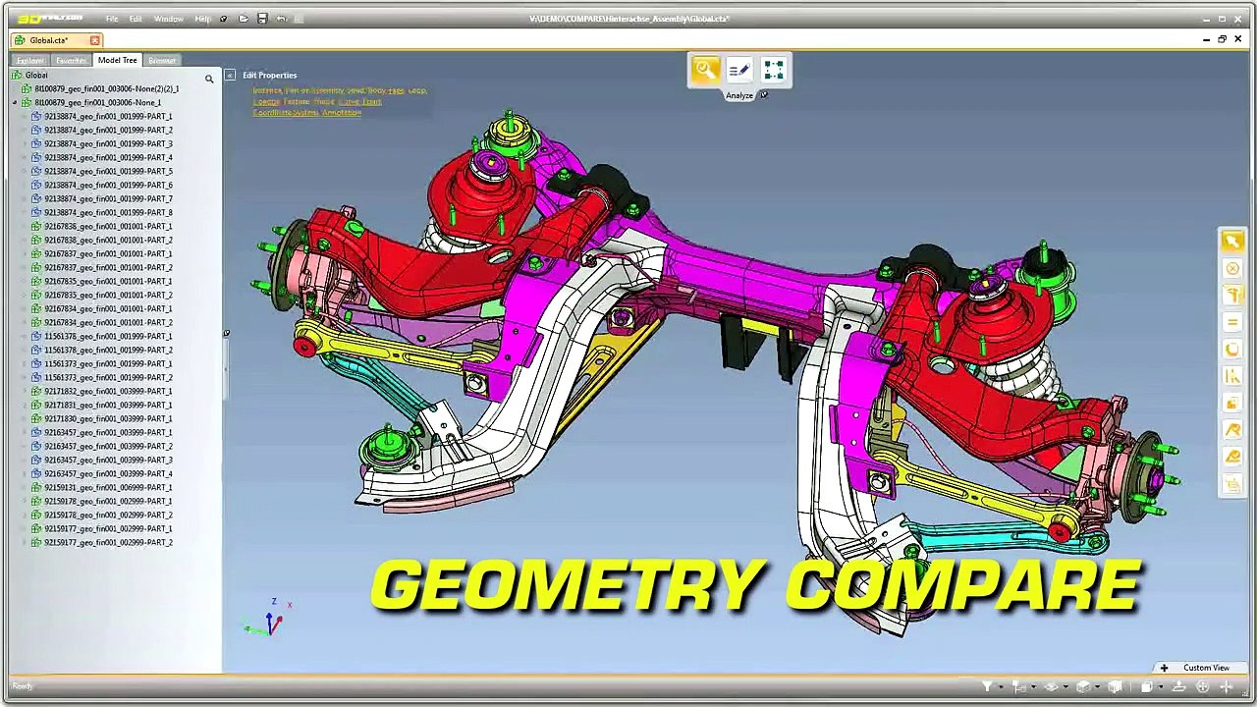
Task: Select the Custom View tab
Action: click(1206, 668)
